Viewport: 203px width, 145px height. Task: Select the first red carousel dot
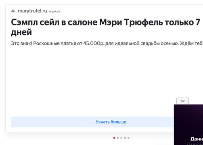(114, 138)
